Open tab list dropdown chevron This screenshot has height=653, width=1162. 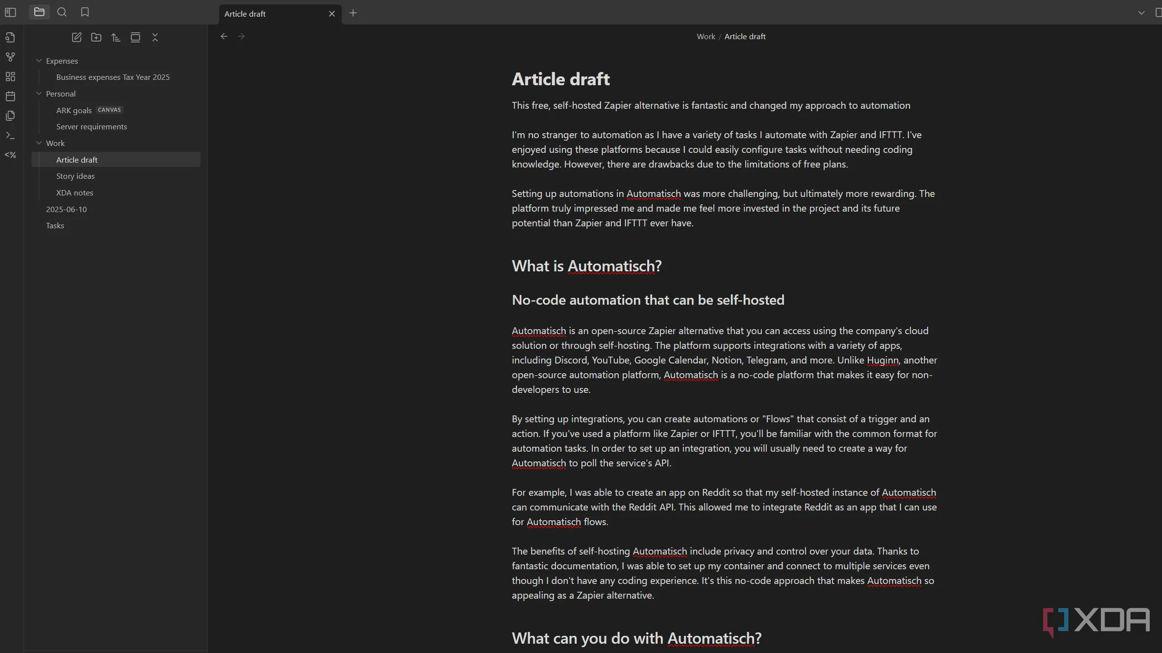(1141, 13)
